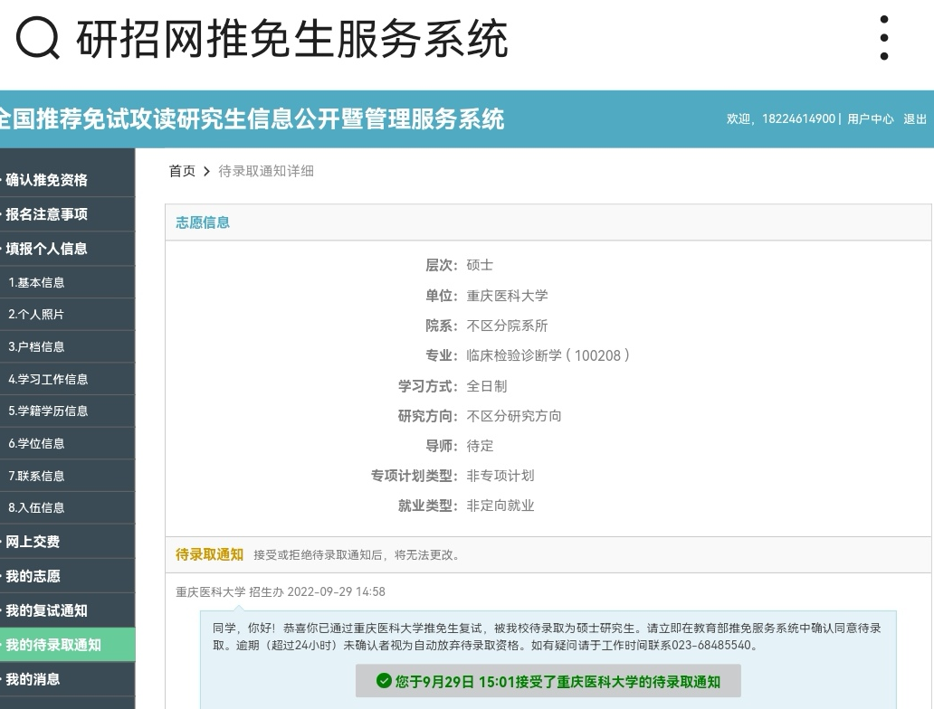This screenshot has width=934, height=709.
Task: Select 3.户档信息 submenu item
Action: 37,347
